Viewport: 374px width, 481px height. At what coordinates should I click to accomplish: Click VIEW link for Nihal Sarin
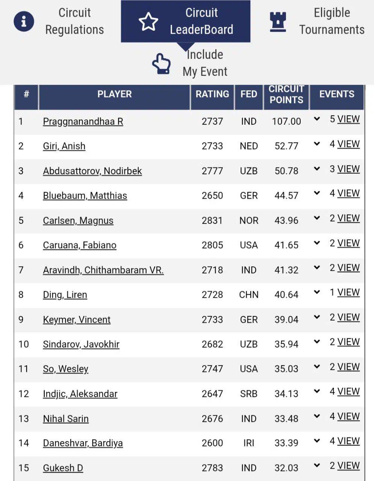(348, 416)
